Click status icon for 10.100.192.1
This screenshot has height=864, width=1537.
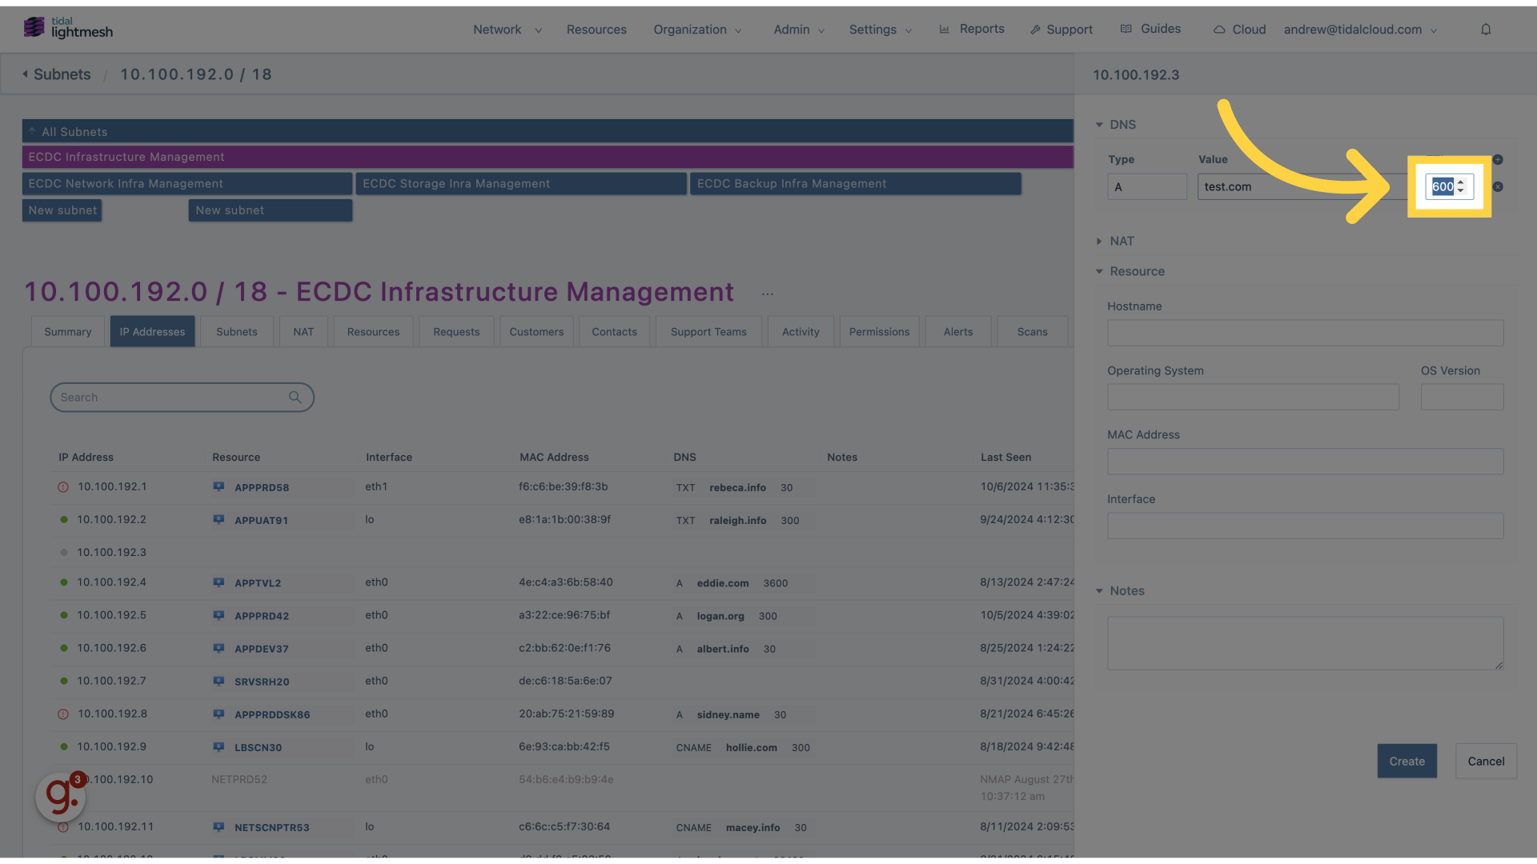point(63,487)
